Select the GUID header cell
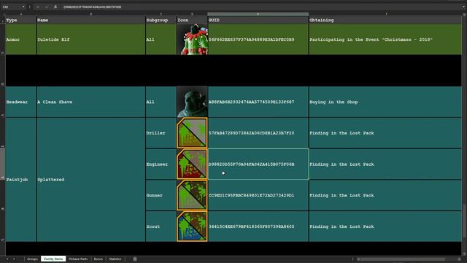467x263 pixels. coord(258,20)
